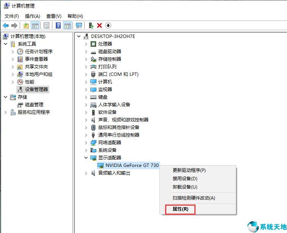Screen dimensions: 287x233
Task: Click the 端口 (COM 和 LPT) port icon
Action: coord(93,74)
